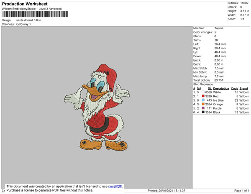Click the Printed date text in footer
251x194 pixels.
(168, 191)
